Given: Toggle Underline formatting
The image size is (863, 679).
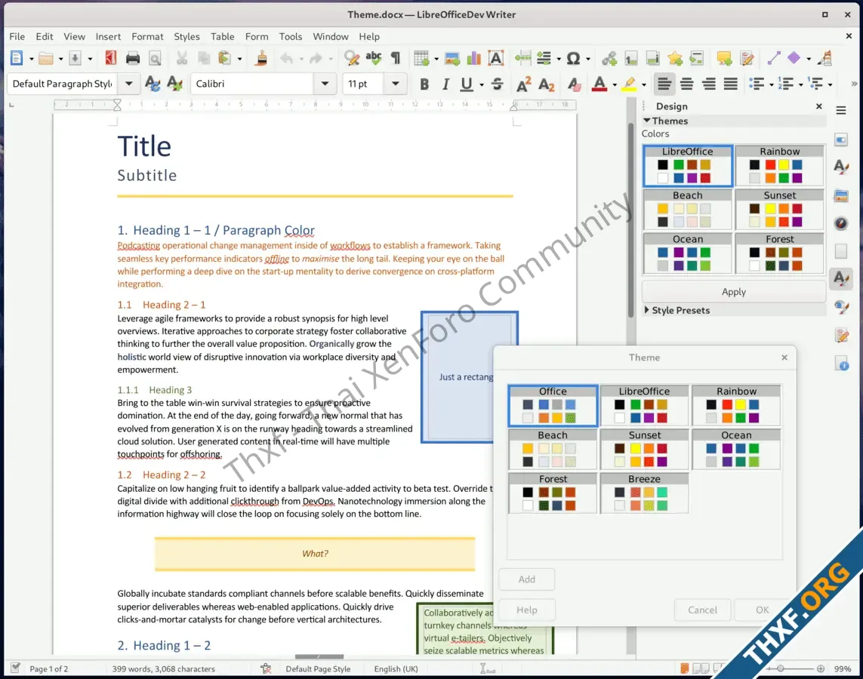Looking at the screenshot, I should click(x=467, y=84).
